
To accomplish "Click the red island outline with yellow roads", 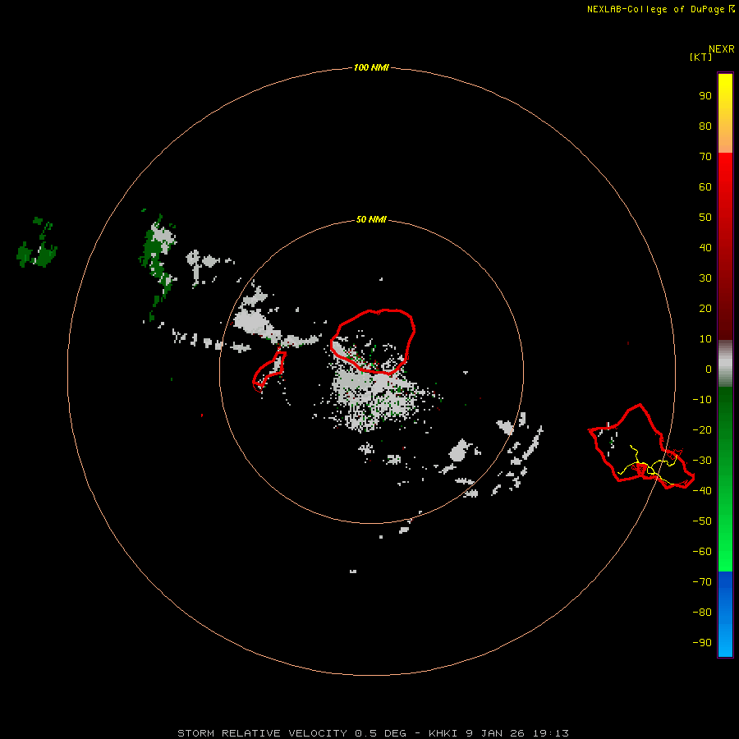I will coord(641,447).
